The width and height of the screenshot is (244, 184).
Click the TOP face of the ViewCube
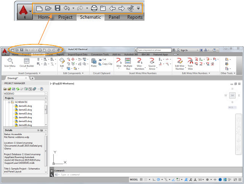coord(232,95)
